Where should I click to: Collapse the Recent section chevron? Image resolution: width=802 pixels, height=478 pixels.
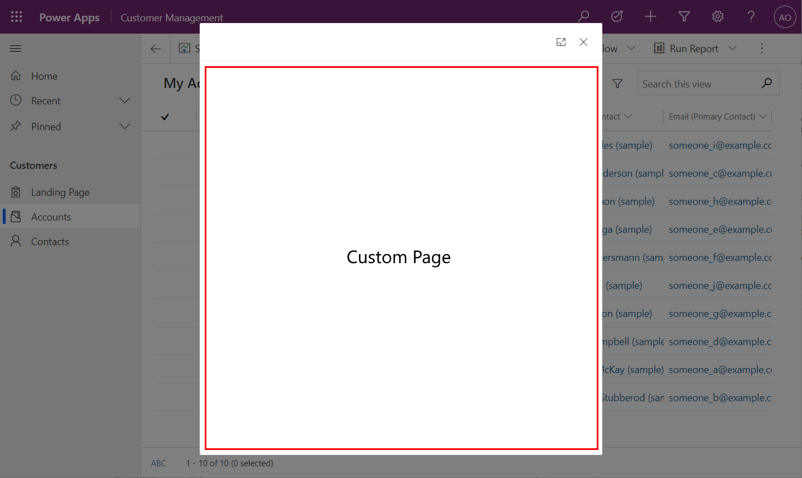(x=125, y=100)
